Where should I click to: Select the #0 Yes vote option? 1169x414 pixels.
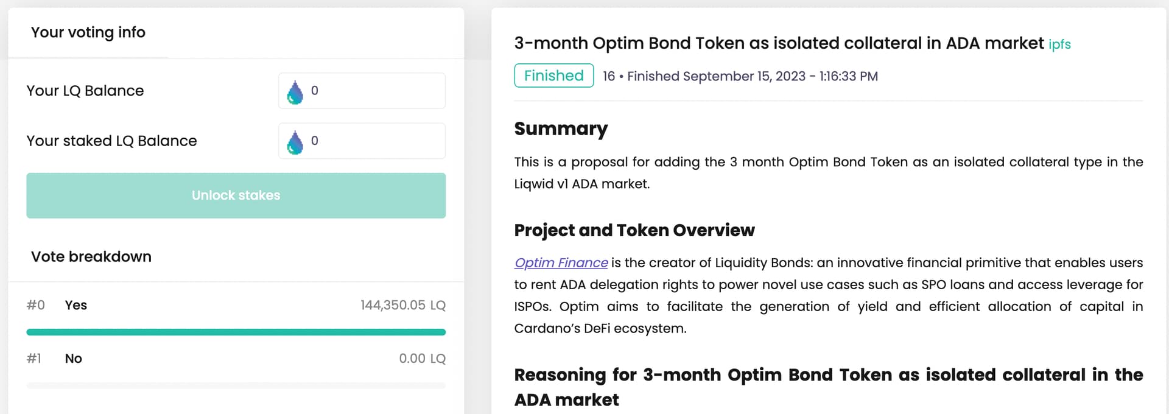click(x=75, y=305)
